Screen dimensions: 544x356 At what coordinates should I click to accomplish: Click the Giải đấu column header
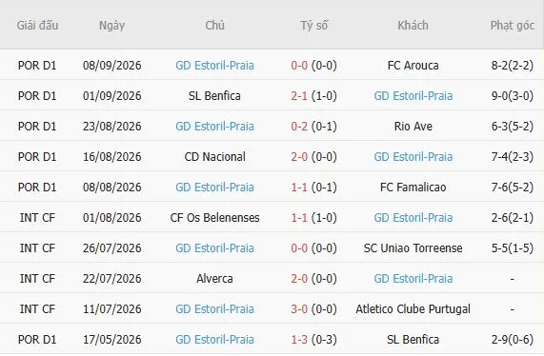[37, 26]
